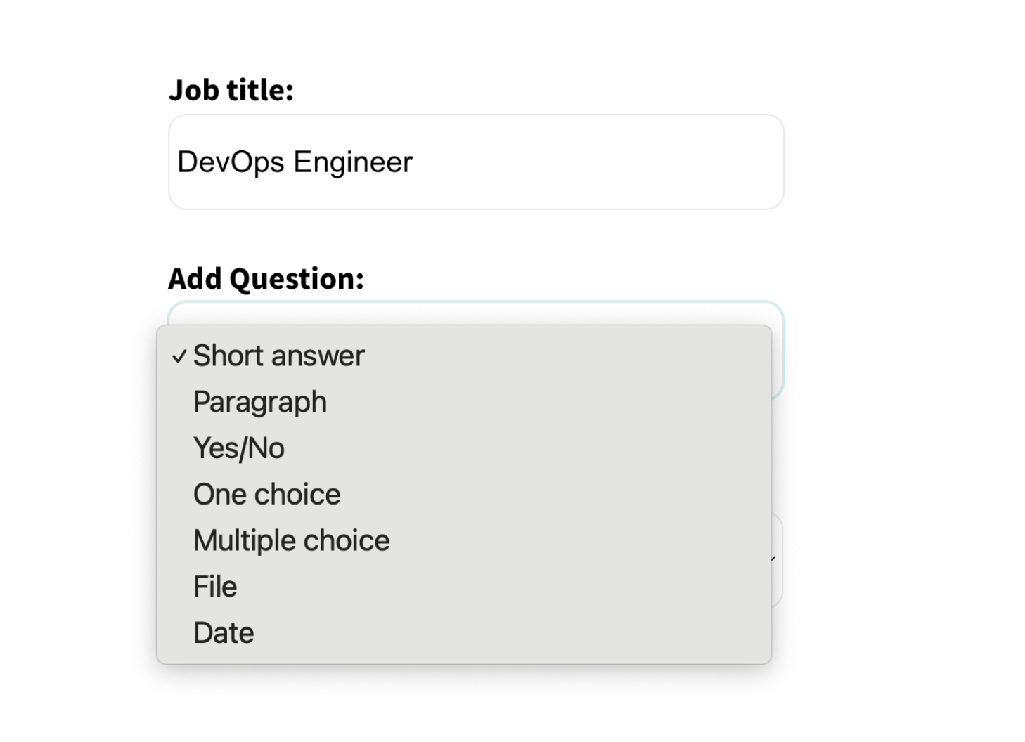Click the Job title: label
The image size is (1025, 742).
point(231,90)
